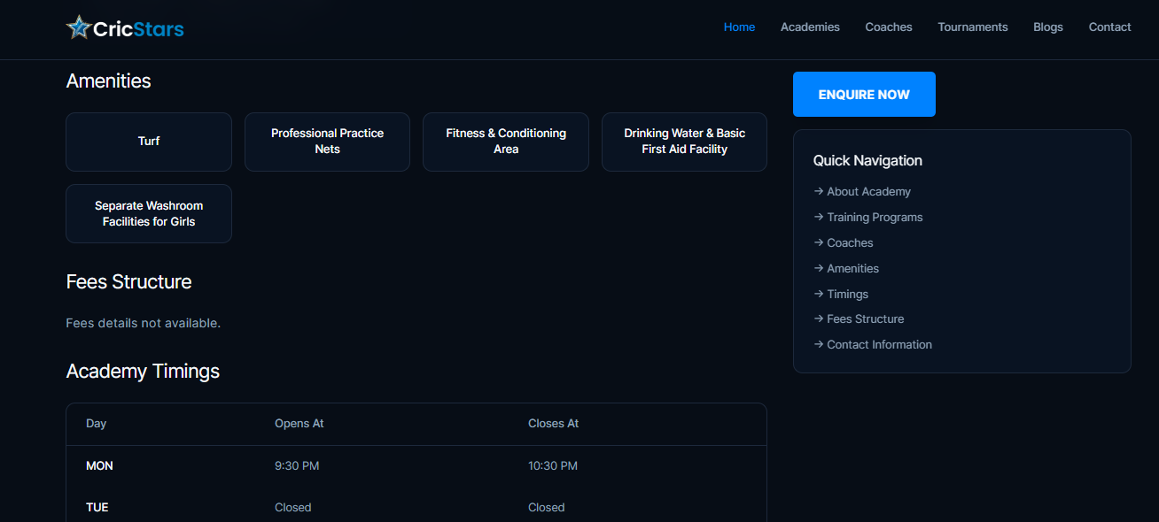The image size is (1159, 522).
Task: Select the Turf amenity card
Action: pos(149,142)
